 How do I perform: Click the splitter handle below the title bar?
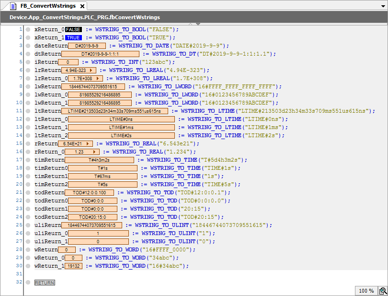[x=194, y=24]
